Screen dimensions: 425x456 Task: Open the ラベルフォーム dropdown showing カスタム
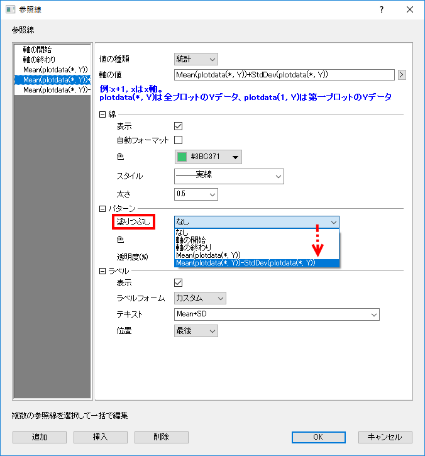pos(200,298)
